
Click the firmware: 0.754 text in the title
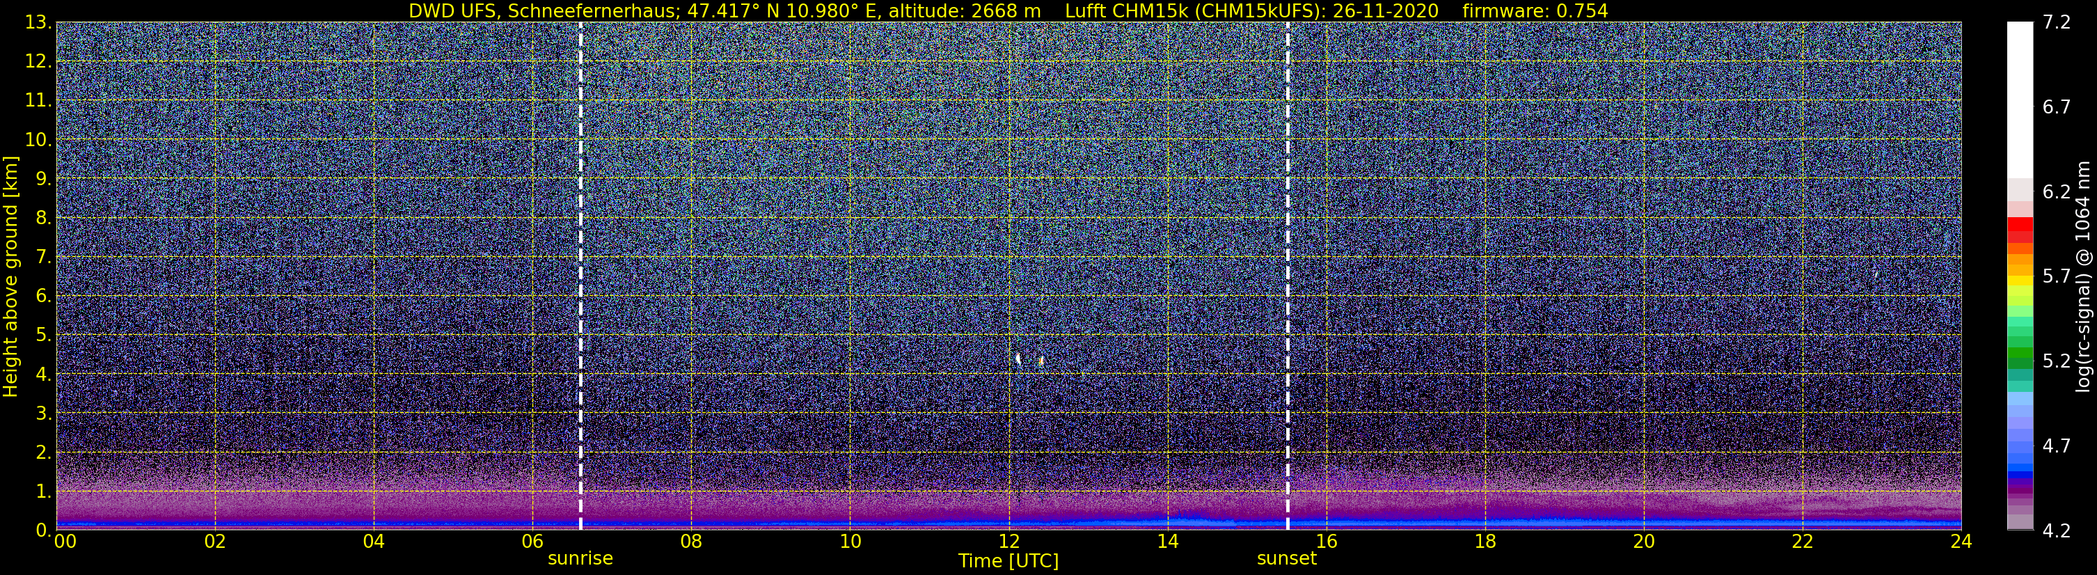(x=1535, y=10)
